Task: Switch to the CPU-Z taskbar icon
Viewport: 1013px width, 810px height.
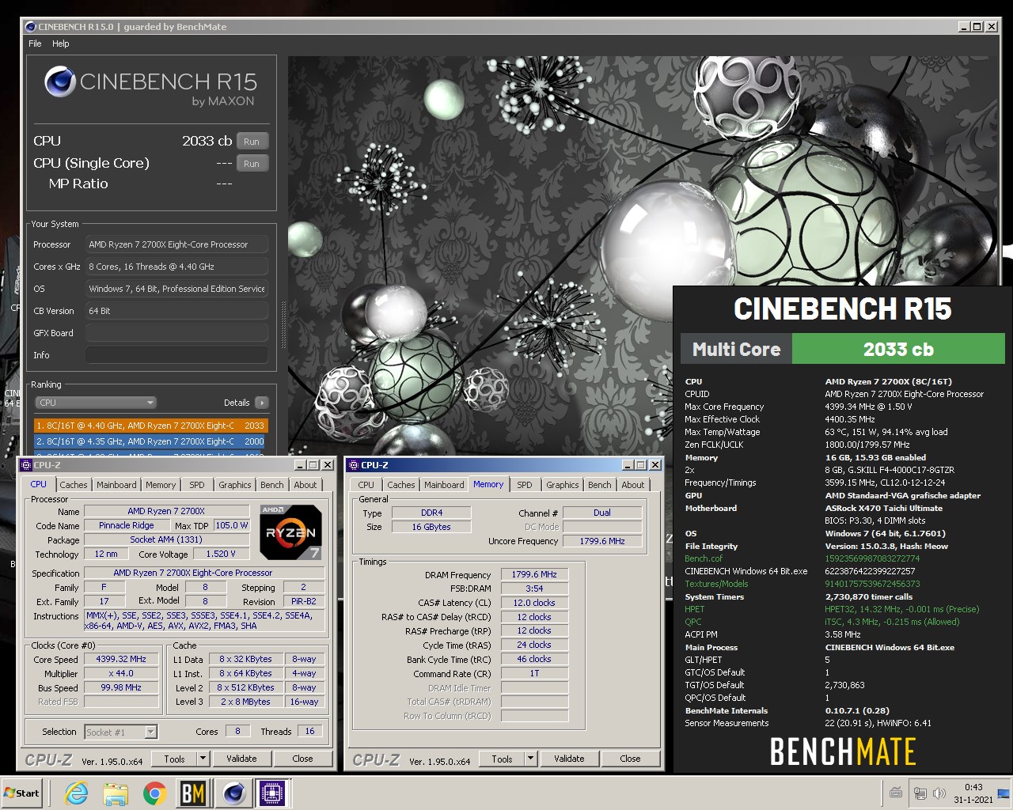Action: (271, 793)
